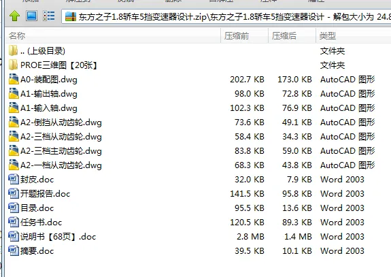391x277 pixels.
Task: Click the file name A2-三档主动齿轮.dwg
Action: [61, 151]
